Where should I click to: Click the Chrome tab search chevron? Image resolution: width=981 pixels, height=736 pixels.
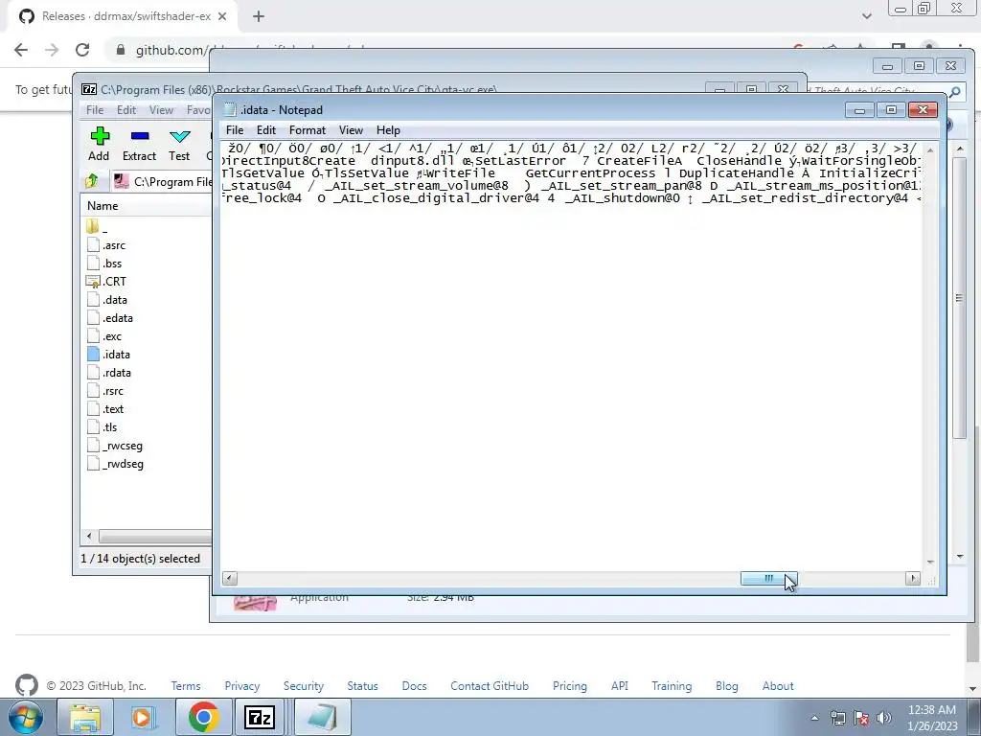(x=866, y=16)
